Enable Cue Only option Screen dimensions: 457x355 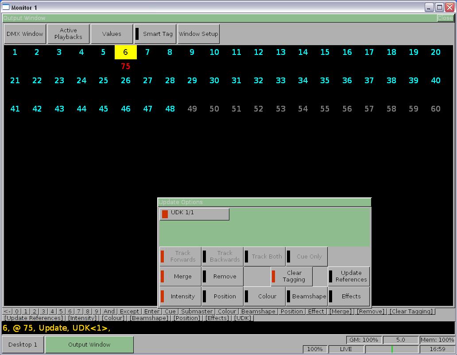[x=306, y=256]
